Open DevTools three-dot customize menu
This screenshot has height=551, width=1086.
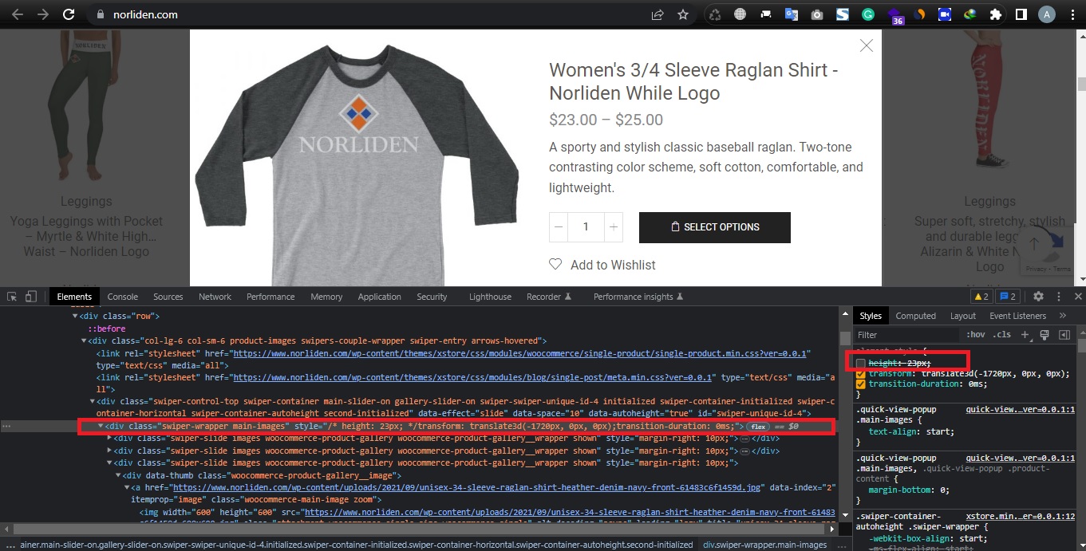tap(1059, 297)
